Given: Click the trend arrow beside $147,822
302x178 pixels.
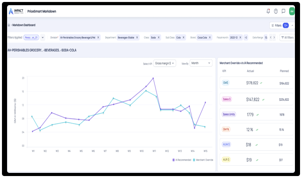Looking at the screenshot, I should point(263,100).
